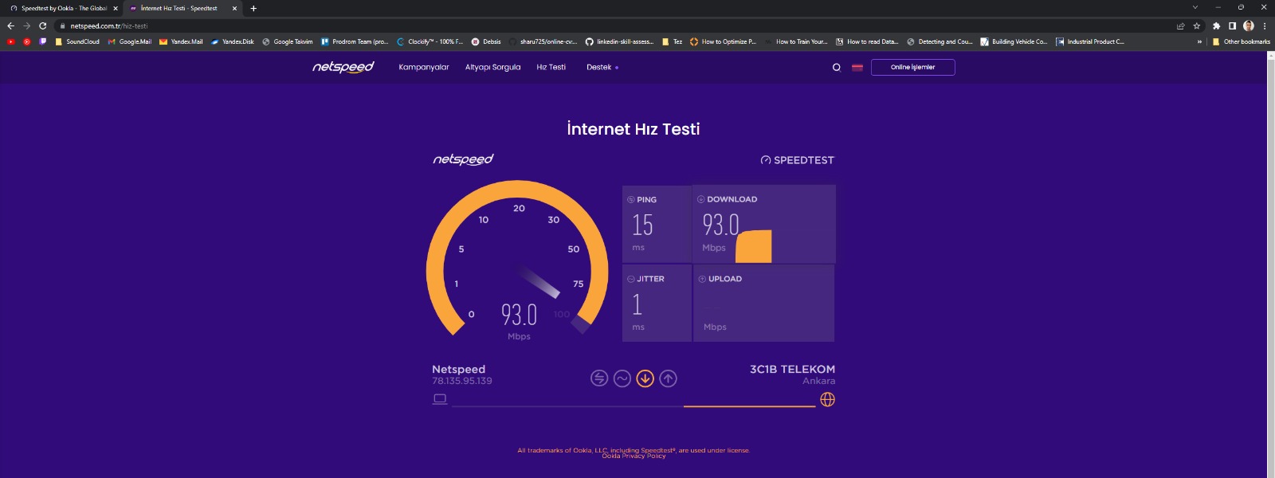Open the Clockify bookmark
Viewport: 1275px width, 478px height.
(x=430, y=41)
